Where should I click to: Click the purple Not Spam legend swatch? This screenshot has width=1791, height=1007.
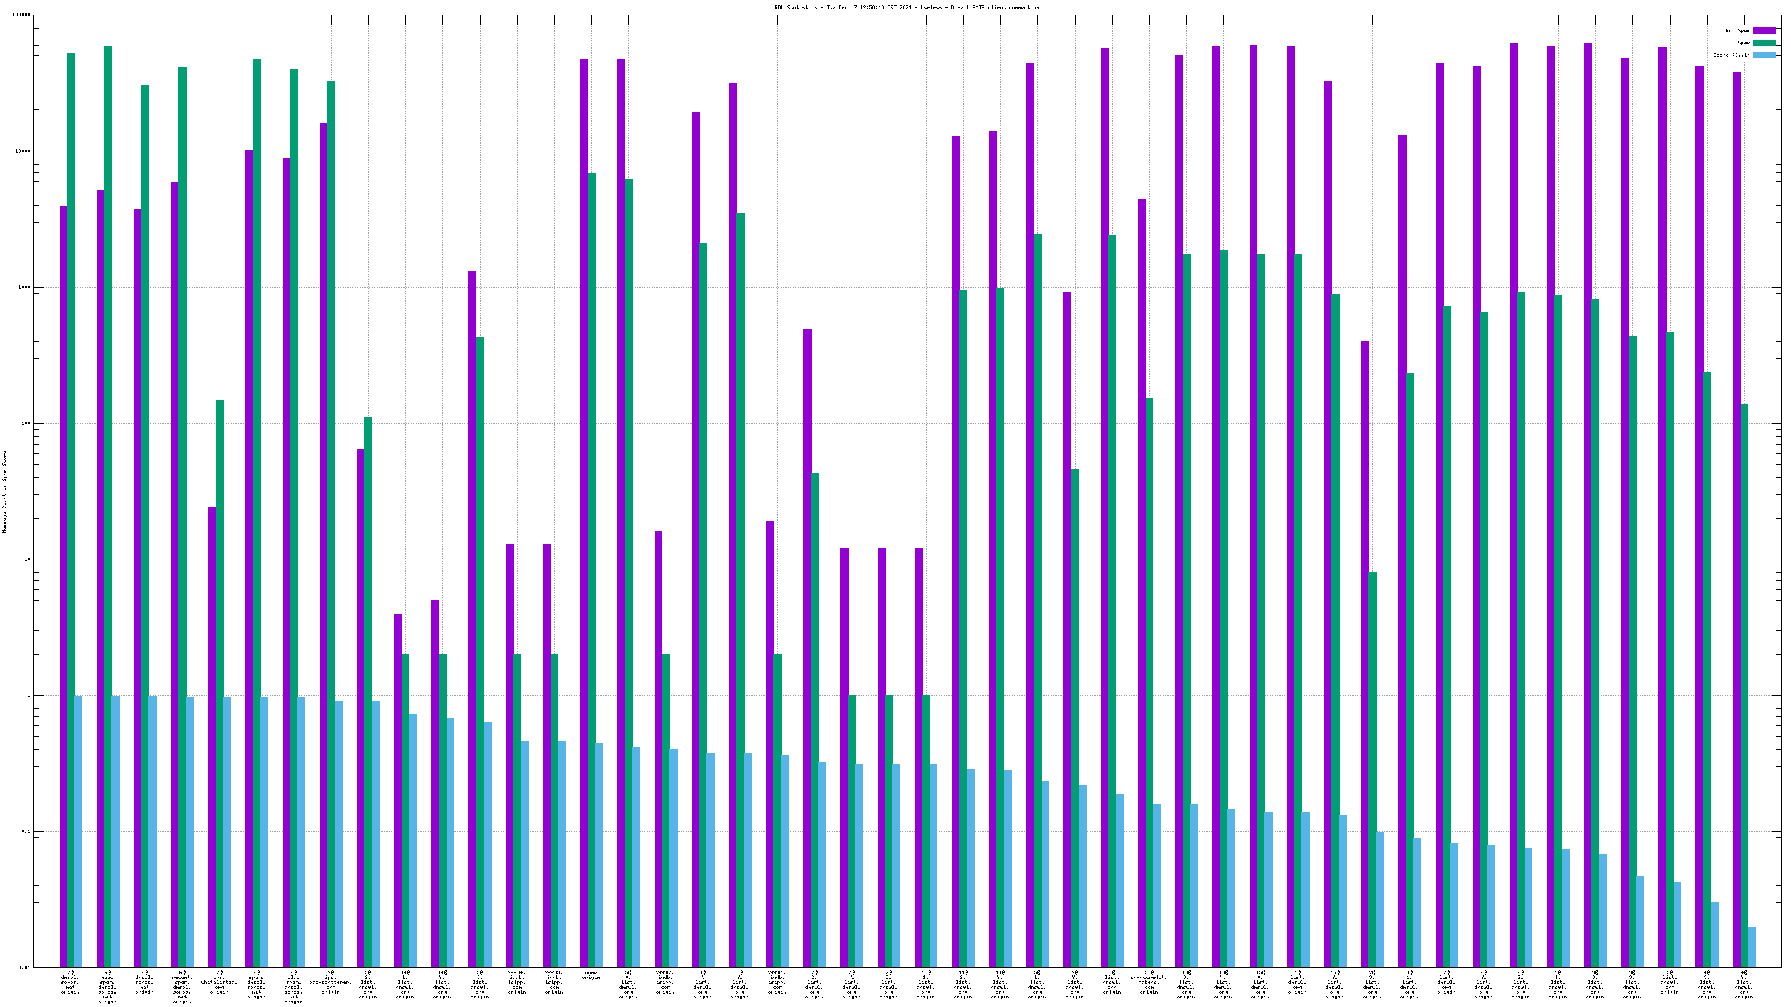click(1764, 30)
